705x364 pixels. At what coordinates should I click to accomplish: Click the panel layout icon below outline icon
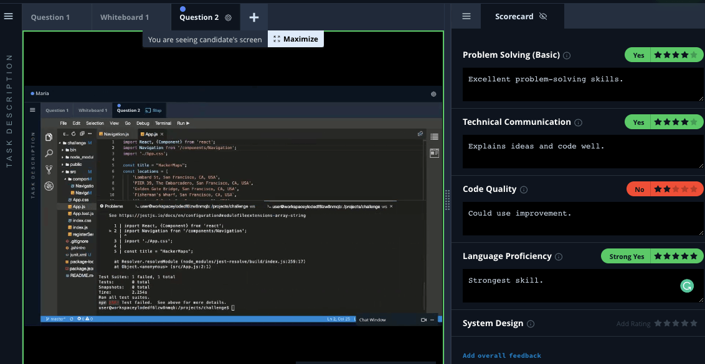(434, 153)
